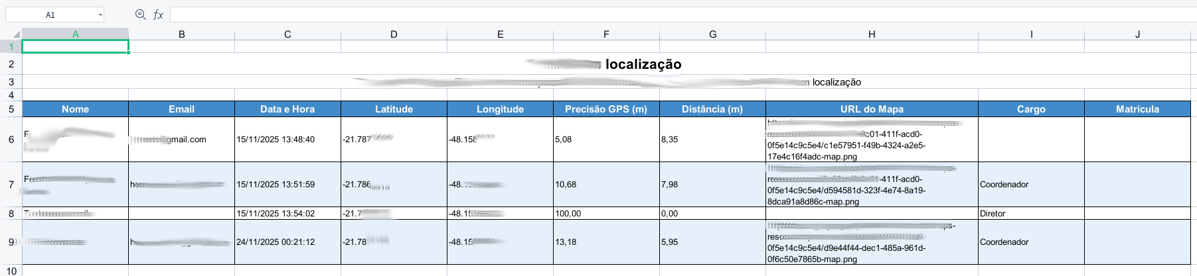Select column E header
1197x276 pixels.
500,34
